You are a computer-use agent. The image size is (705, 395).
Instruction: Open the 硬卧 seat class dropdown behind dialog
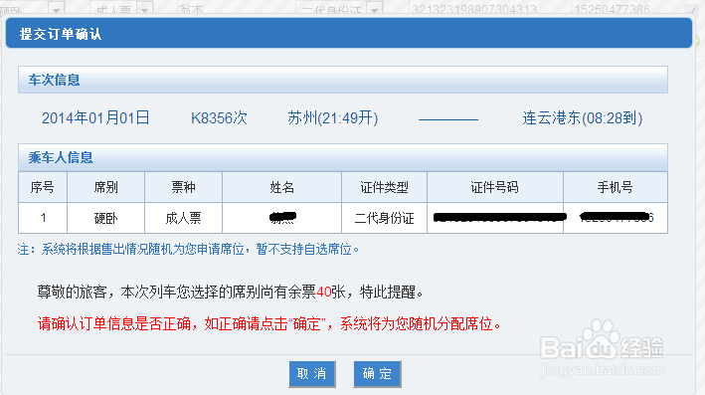pyautogui.click(x=32, y=9)
